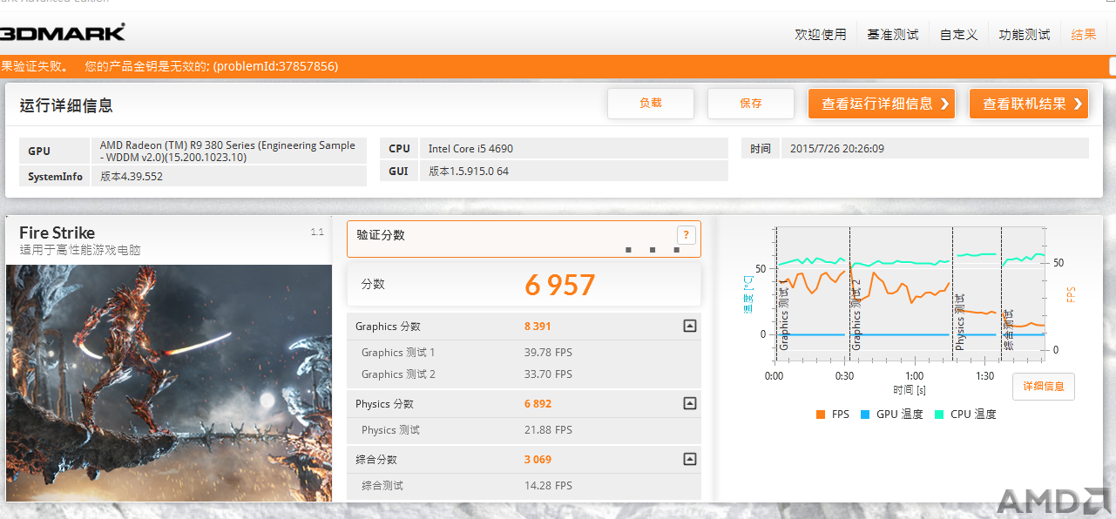Click the 3DMARK logo
This screenshot has height=519, width=1116.
63,32
